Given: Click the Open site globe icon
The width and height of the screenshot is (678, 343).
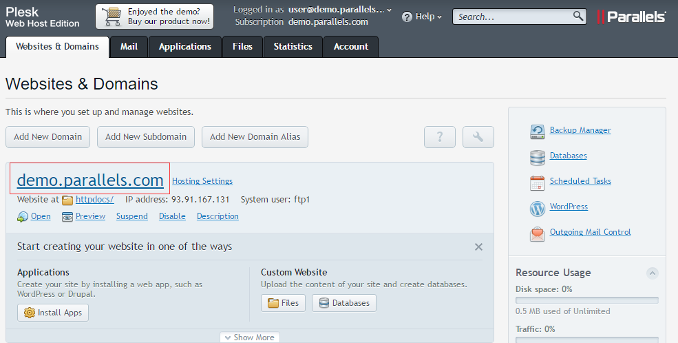Looking at the screenshot, I should point(23,217).
